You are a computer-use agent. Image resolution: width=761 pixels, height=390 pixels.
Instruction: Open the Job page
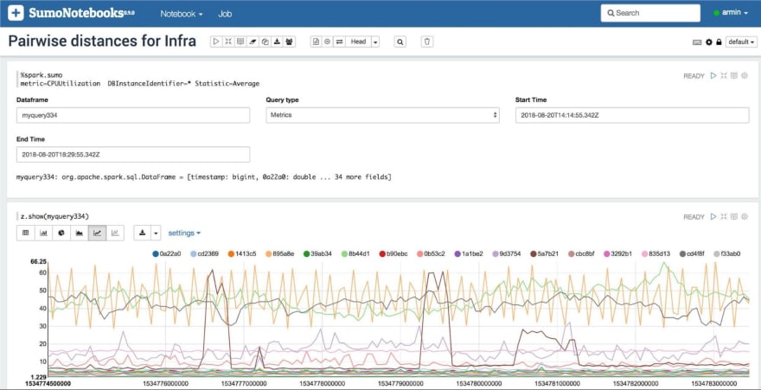225,14
